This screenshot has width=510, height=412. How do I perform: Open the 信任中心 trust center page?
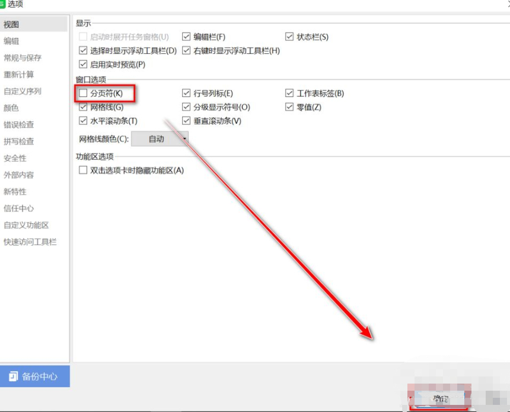(x=19, y=208)
